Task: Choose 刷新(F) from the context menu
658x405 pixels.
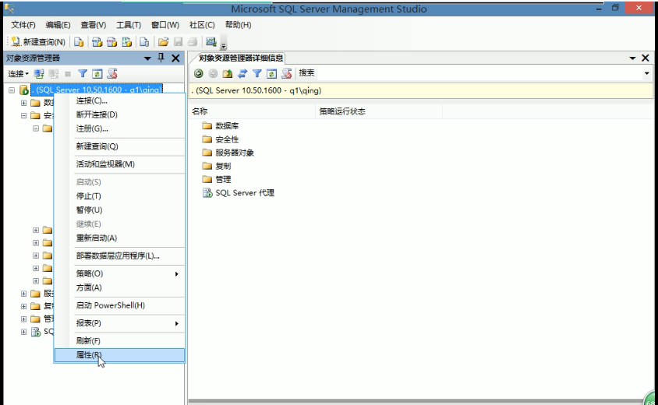Action: (119, 341)
